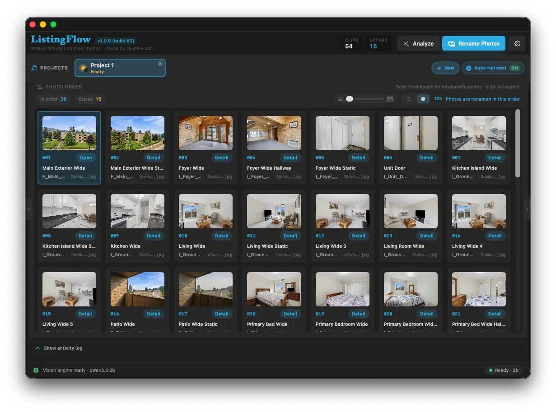The width and height of the screenshot is (556, 412).
Task: Toggle Auto-run next ON switch
Action: (515, 68)
